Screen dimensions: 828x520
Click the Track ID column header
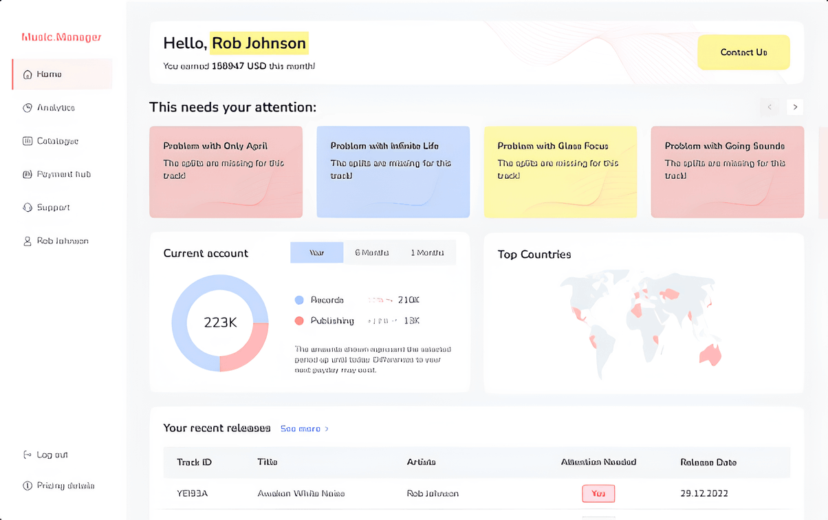pos(194,462)
